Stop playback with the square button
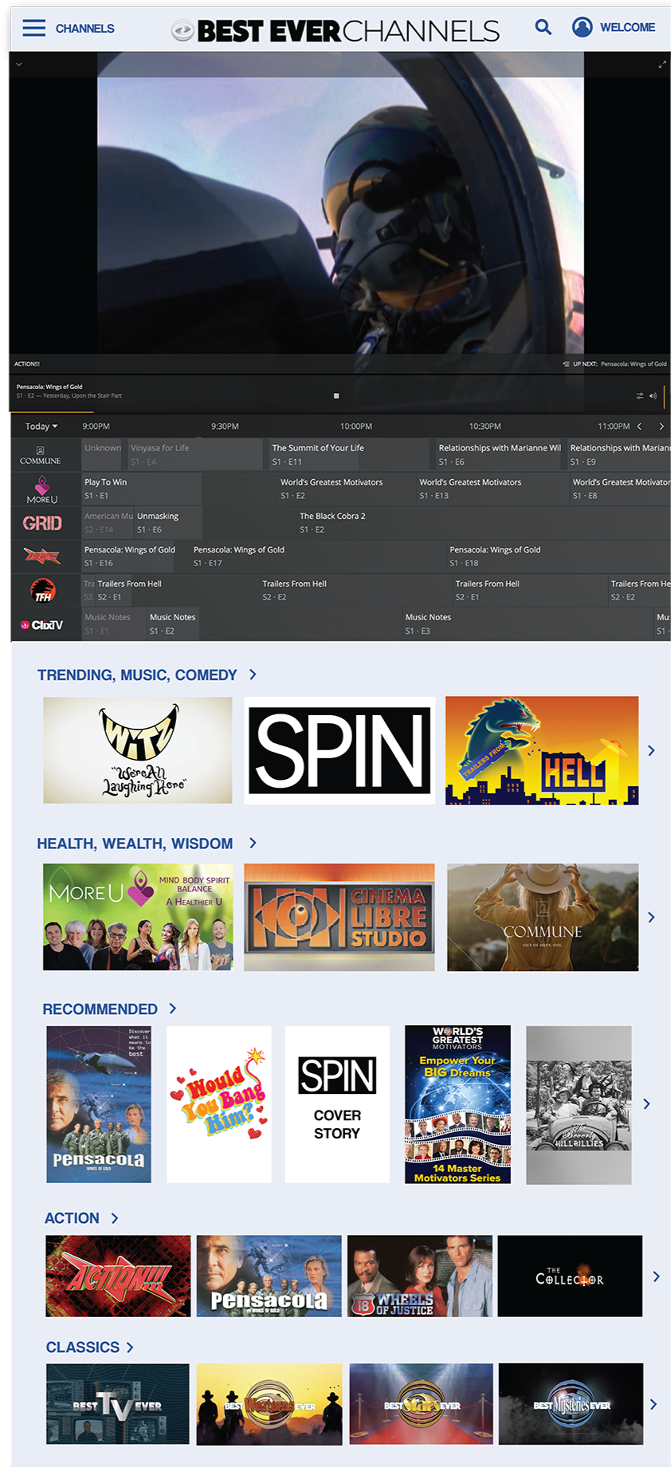The width and height of the screenshot is (671, 1467). pos(336,395)
